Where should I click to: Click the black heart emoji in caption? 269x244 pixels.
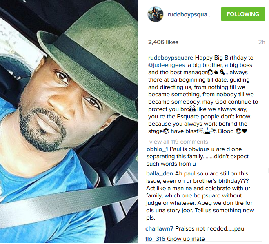coord(245,131)
